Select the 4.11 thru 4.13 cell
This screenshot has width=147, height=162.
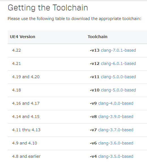[26, 130]
